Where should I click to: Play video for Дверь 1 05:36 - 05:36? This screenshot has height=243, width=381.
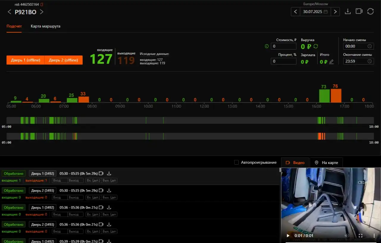pyautogui.click(x=101, y=207)
